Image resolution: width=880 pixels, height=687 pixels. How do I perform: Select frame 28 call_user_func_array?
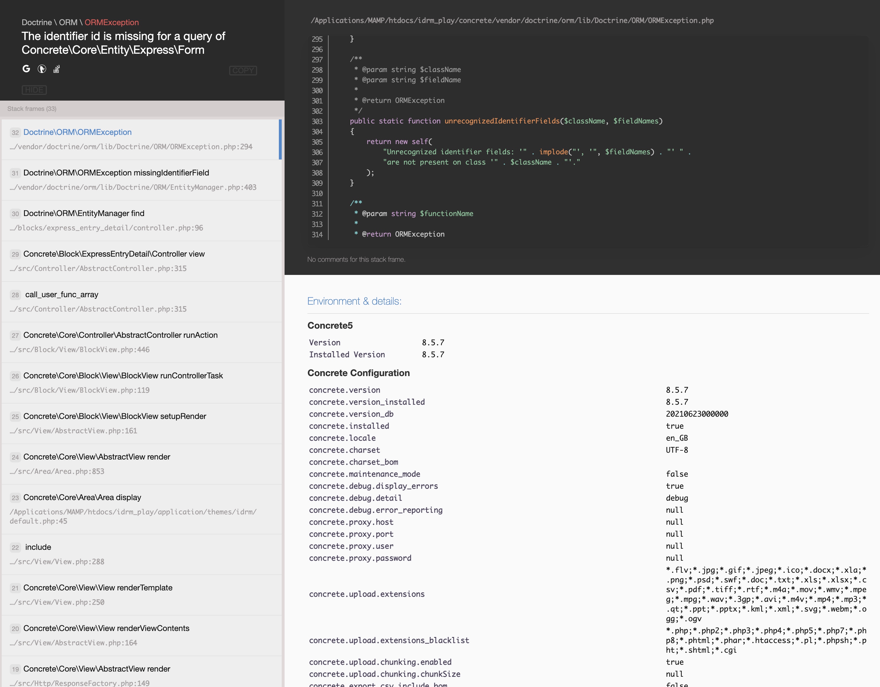point(141,302)
